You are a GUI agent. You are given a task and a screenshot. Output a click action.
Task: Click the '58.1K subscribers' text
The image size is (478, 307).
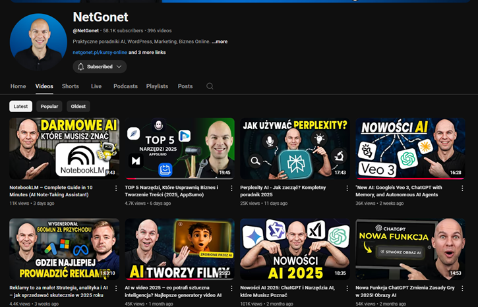pyautogui.click(x=123, y=31)
